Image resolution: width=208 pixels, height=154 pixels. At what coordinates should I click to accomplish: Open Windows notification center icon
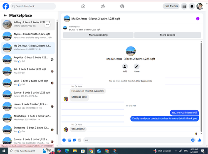tap(203, 151)
